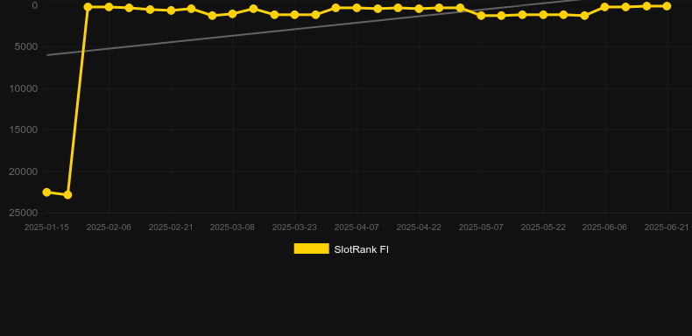Select the data point above 2025-02-21
Viewport: 692px width, 336px height.
(x=171, y=10)
